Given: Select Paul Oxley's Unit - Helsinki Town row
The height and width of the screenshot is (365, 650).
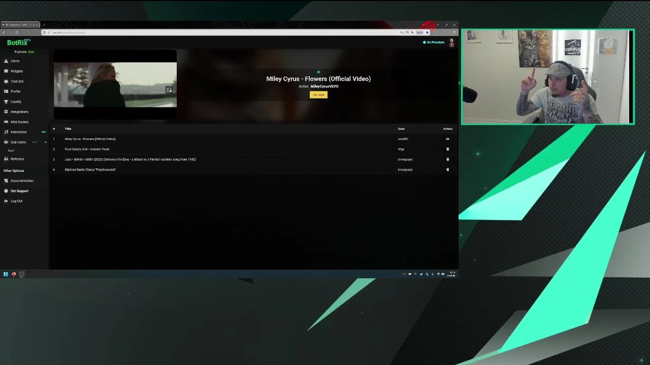Looking at the screenshot, I should point(253,149).
